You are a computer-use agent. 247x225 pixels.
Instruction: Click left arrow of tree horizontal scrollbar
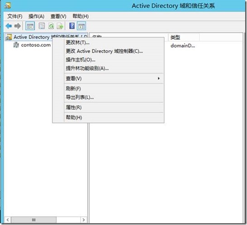(8, 220)
